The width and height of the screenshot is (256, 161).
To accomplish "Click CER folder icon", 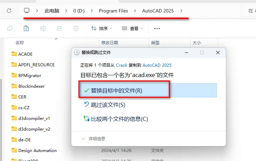I will click(14, 97).
